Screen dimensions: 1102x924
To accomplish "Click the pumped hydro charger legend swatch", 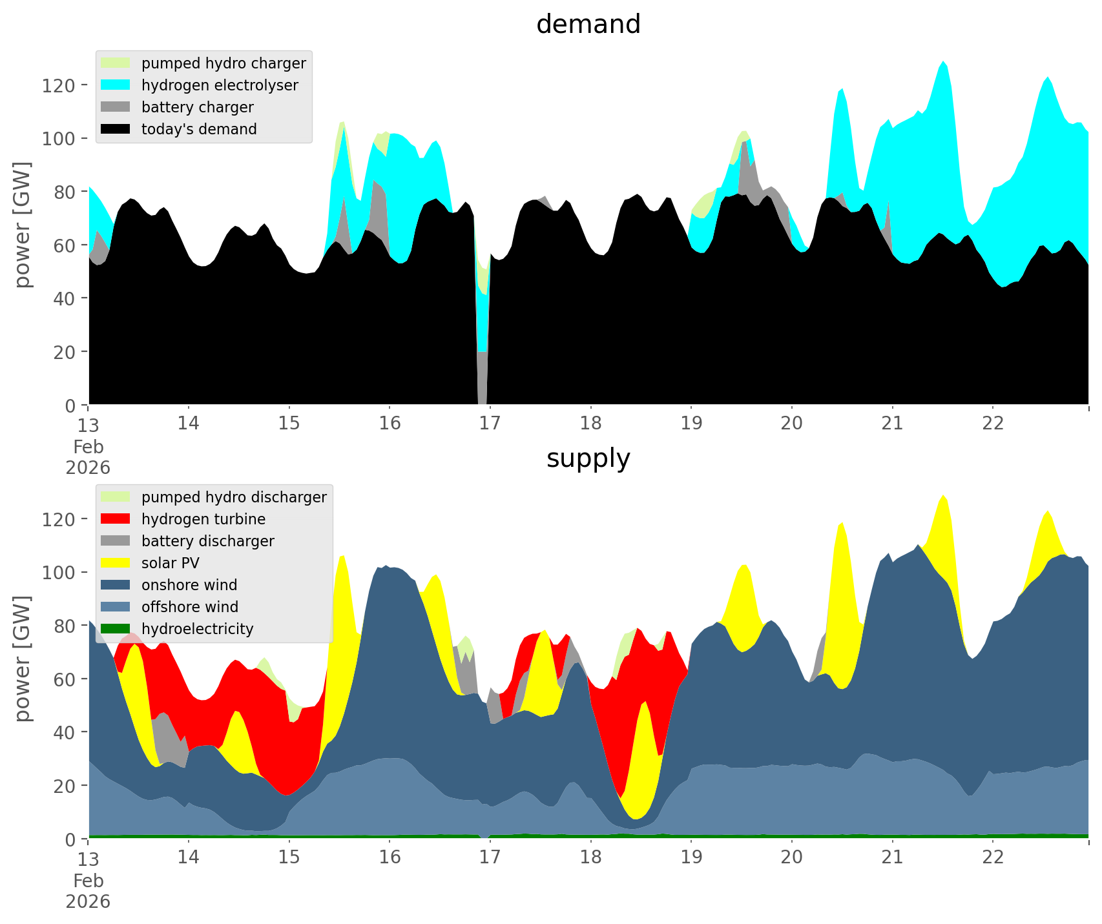I will [116, 63].
